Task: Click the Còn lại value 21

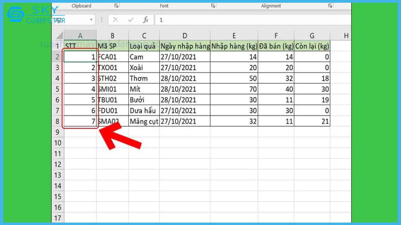Action: (x=312, y=121)
